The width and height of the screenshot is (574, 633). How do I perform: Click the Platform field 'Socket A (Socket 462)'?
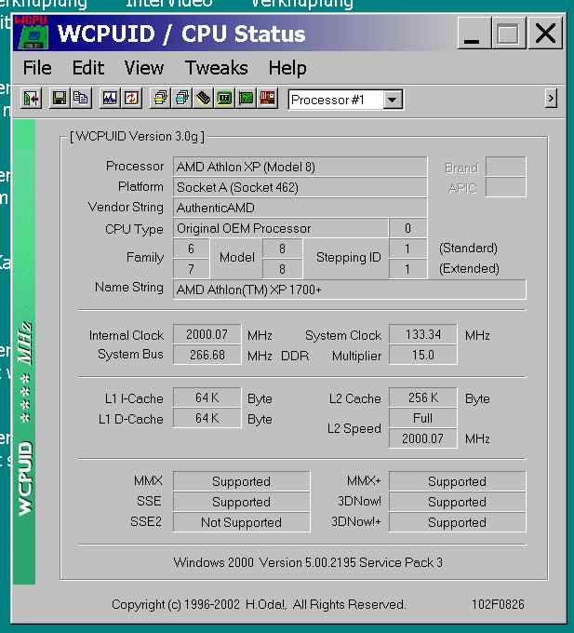coord(300,187)
